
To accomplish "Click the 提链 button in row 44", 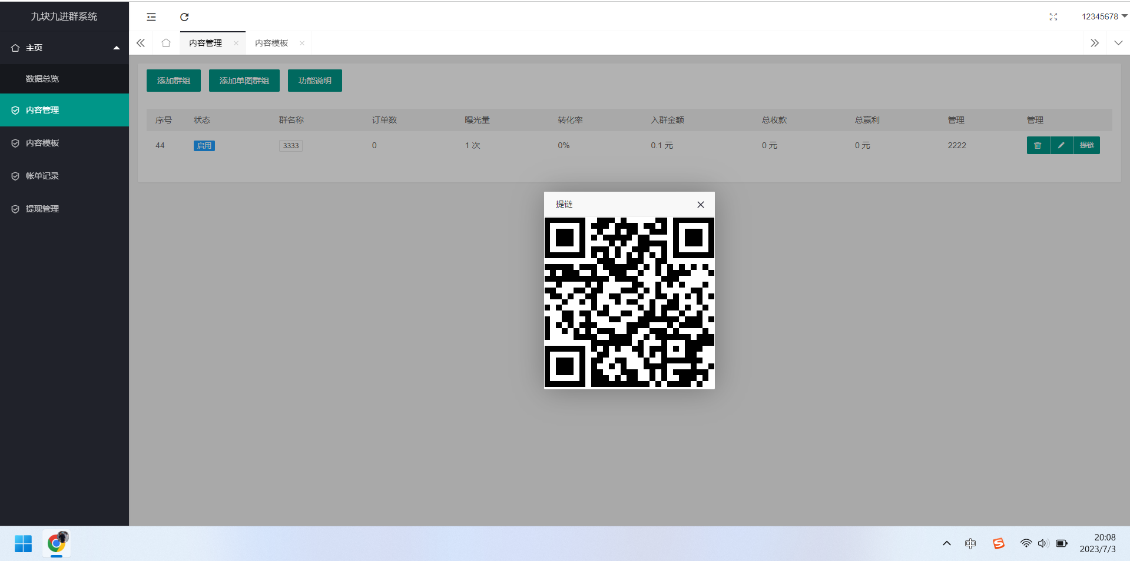I will [1087, 145].
